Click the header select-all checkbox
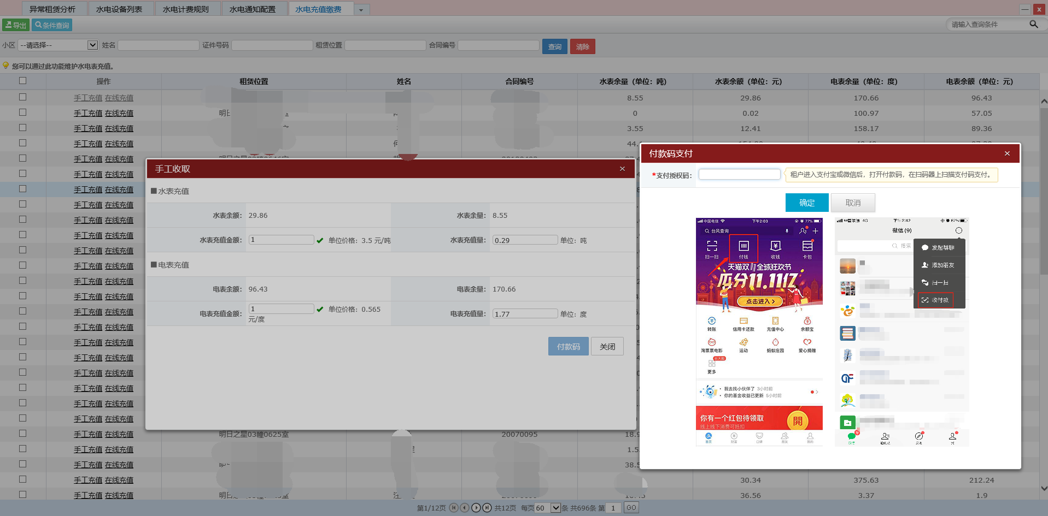Image resolution: width=1048 pixels, height=516 pixels. (x=22, y=81)
